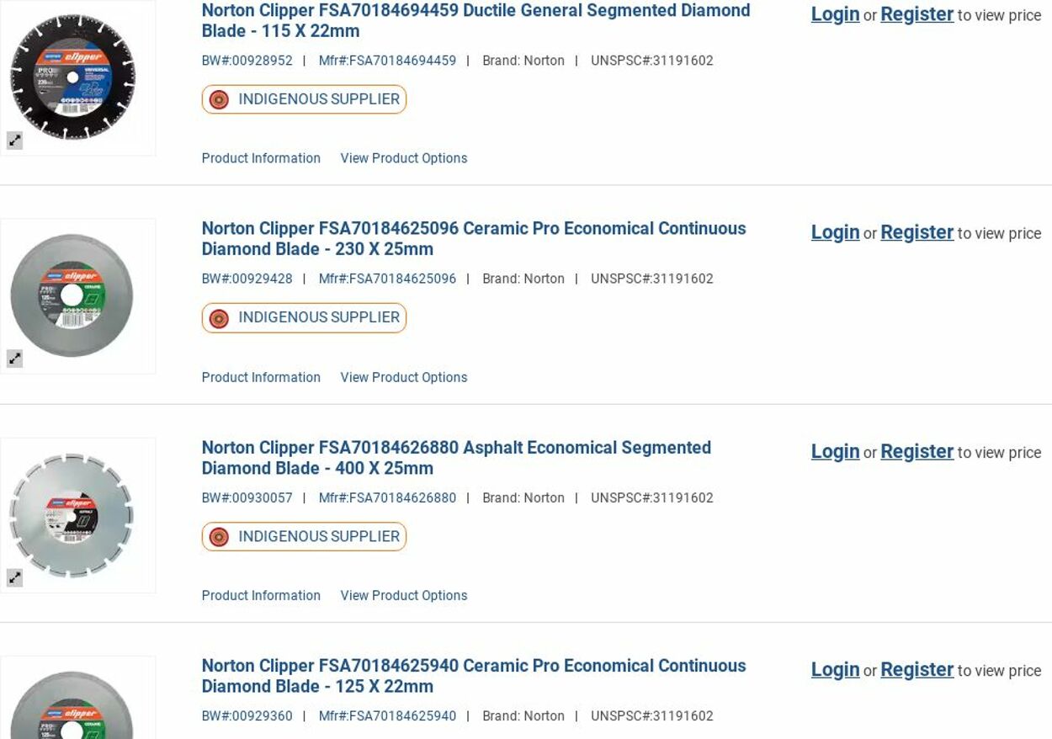Viewport: 1052px width, 739px height.
Task: Expand Product Information for 230 X 25mm blade
Action: (x=261, y=377)
